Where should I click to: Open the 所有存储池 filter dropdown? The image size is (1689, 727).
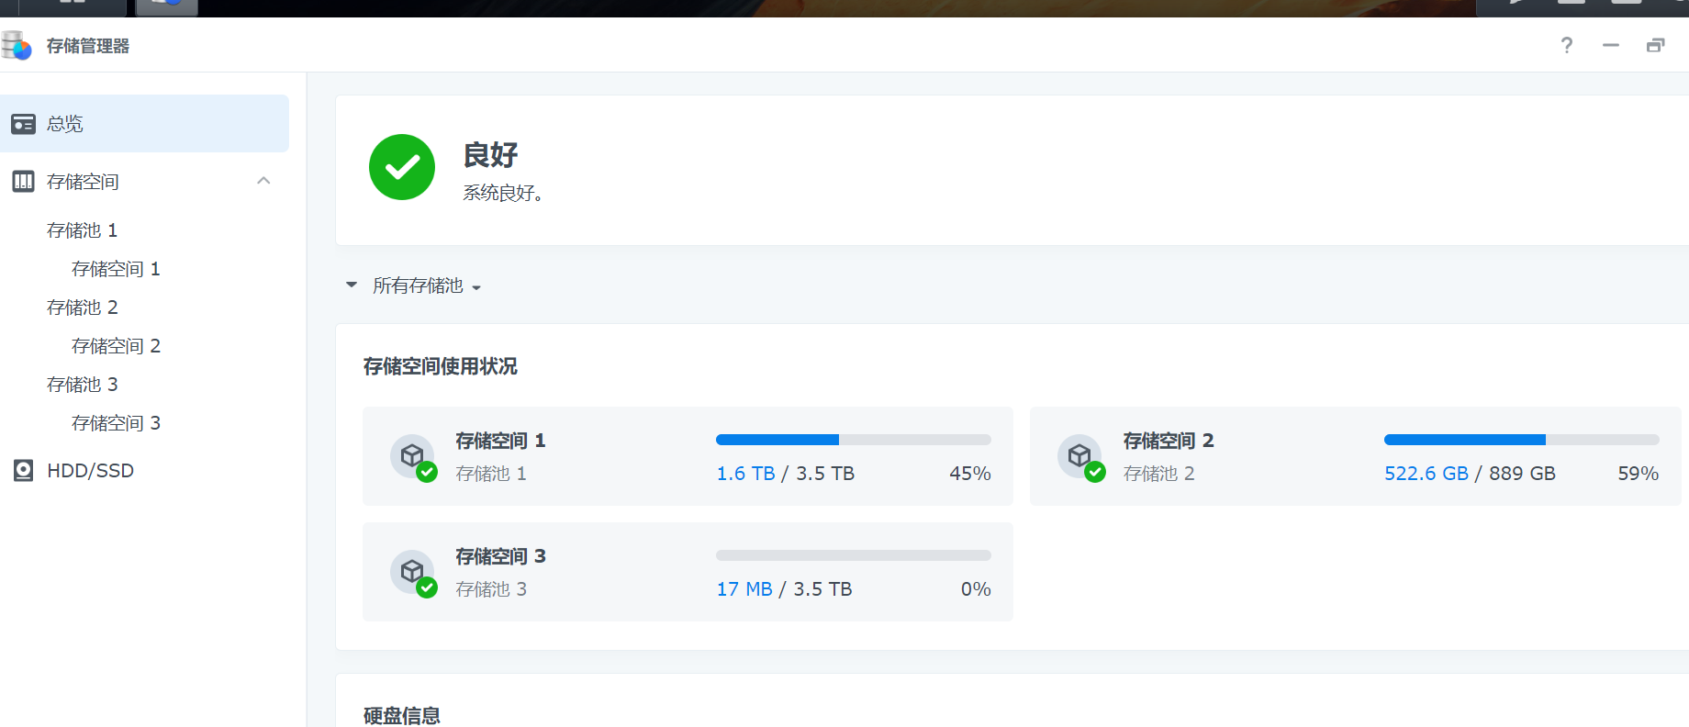pos(427,286)
